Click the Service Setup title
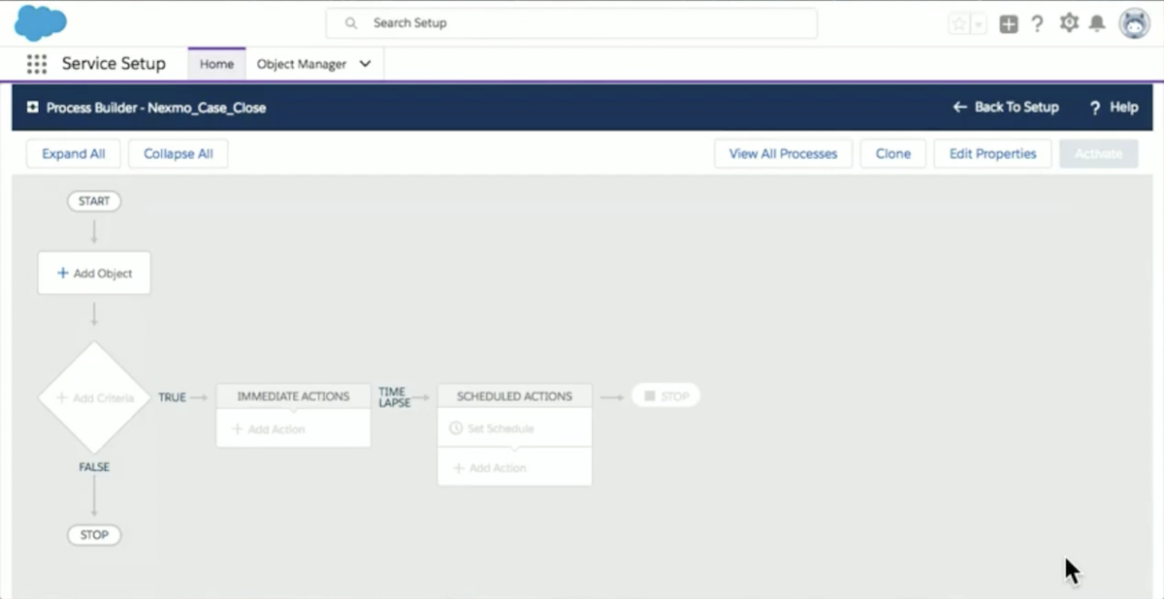Viewport: 1164px width, 599px height. click(x=113, y=64)
